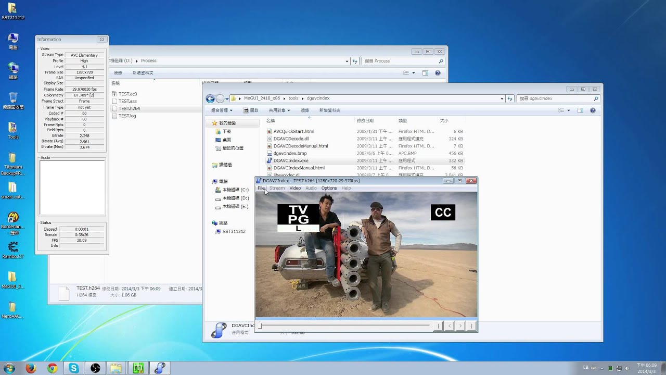Image resolution: width=666 pixels, height=375 pixels.
Task: Click the 'tools' breadcrumb in the address bar
Action: 293,98
